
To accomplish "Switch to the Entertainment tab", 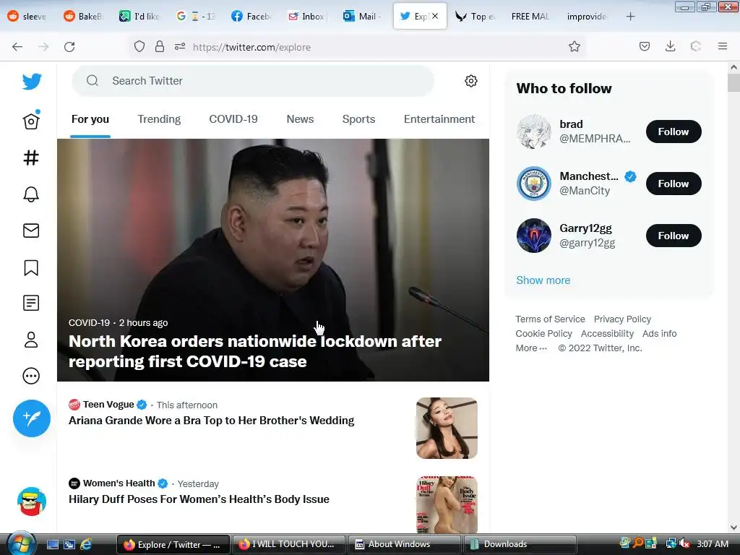I will (439, 119).
